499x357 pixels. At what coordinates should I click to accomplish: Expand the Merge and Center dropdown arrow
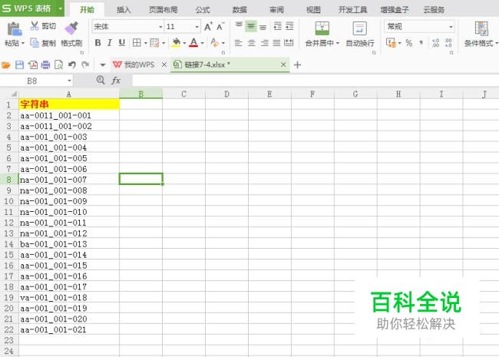pyautogui.click(x=337, y=43)
